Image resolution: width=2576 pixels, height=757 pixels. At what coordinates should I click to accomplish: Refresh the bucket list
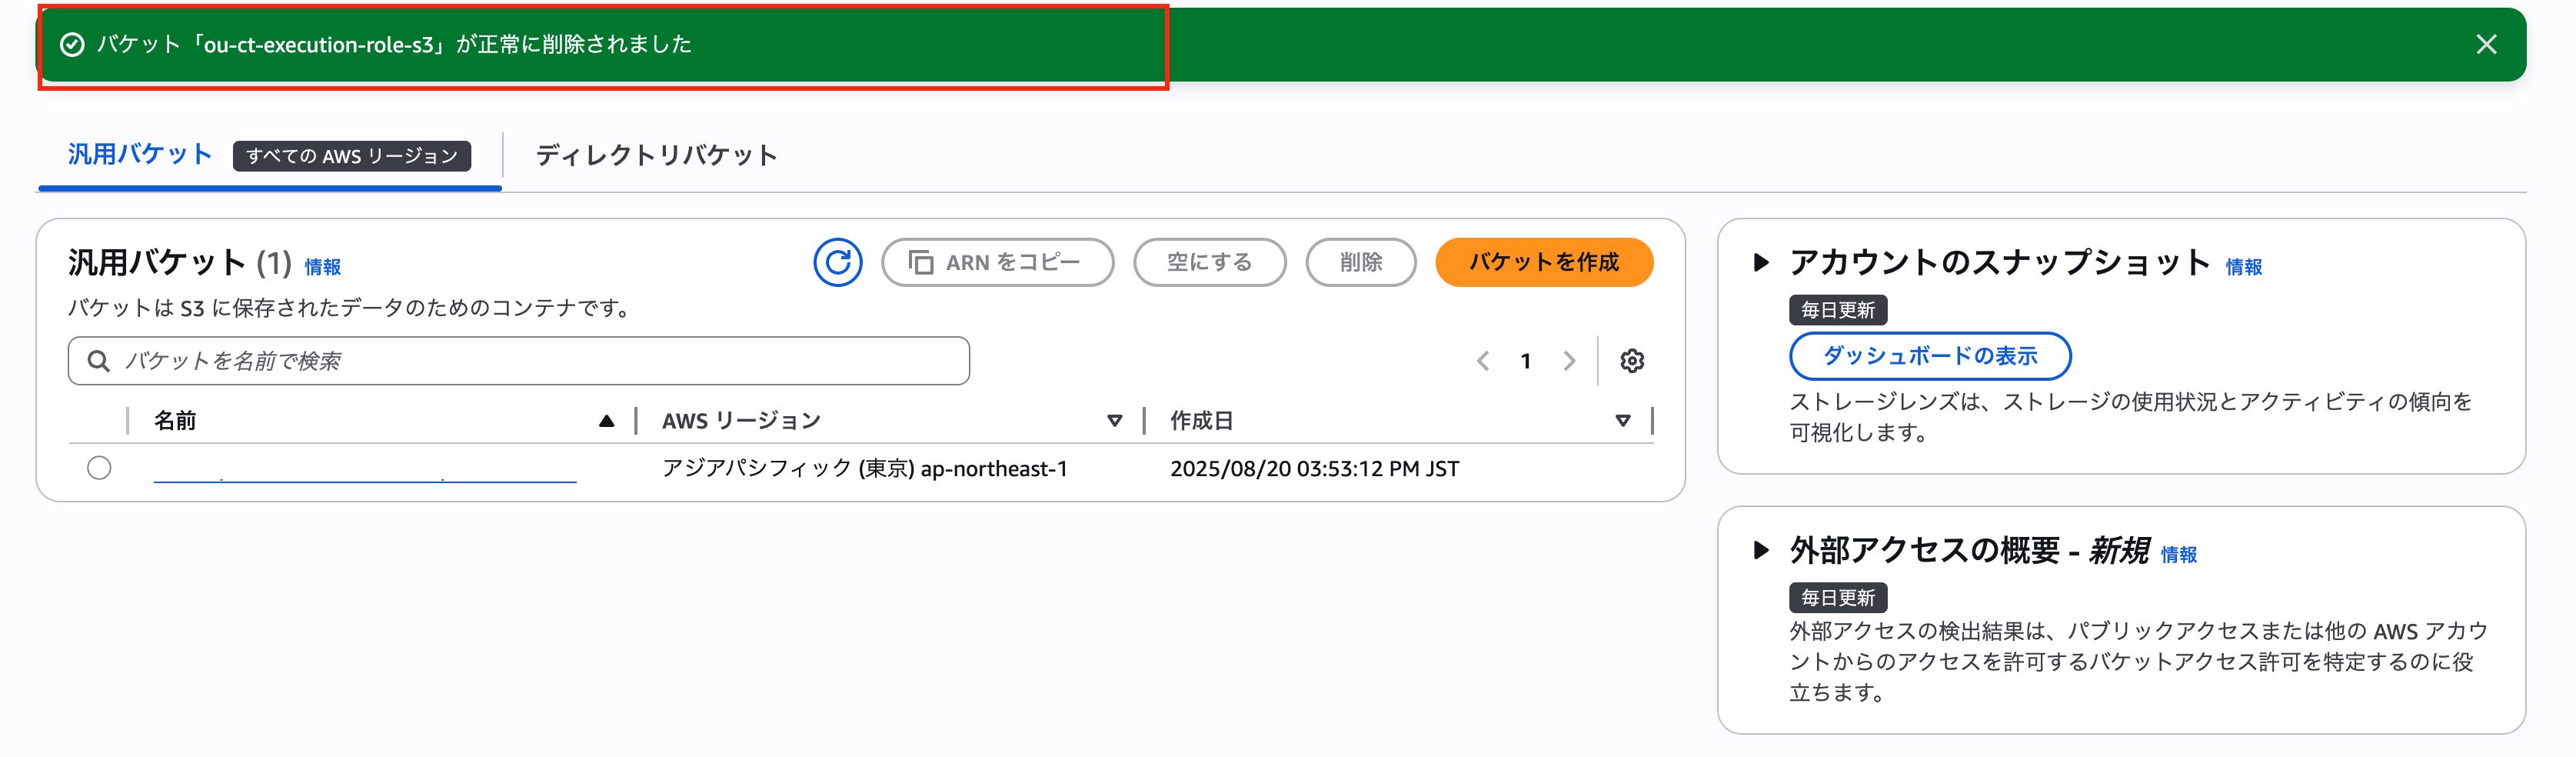(838, 262)
